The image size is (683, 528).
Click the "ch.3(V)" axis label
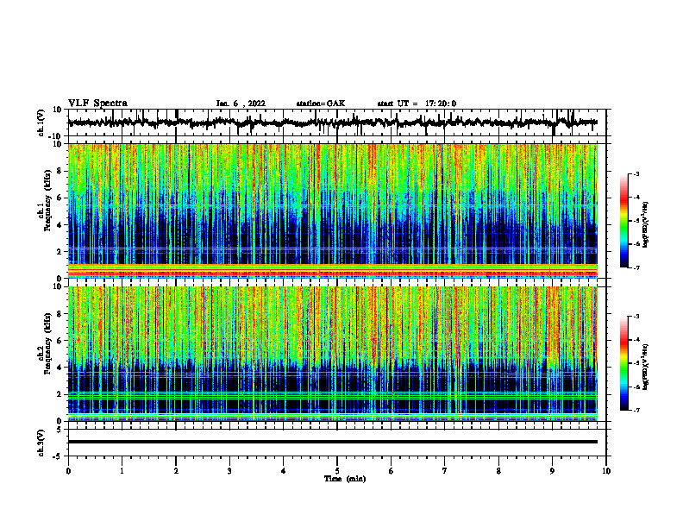(x=41, y=443)
